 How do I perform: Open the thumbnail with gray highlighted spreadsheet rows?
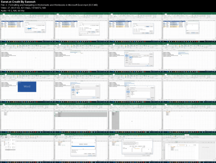point(81,118)
